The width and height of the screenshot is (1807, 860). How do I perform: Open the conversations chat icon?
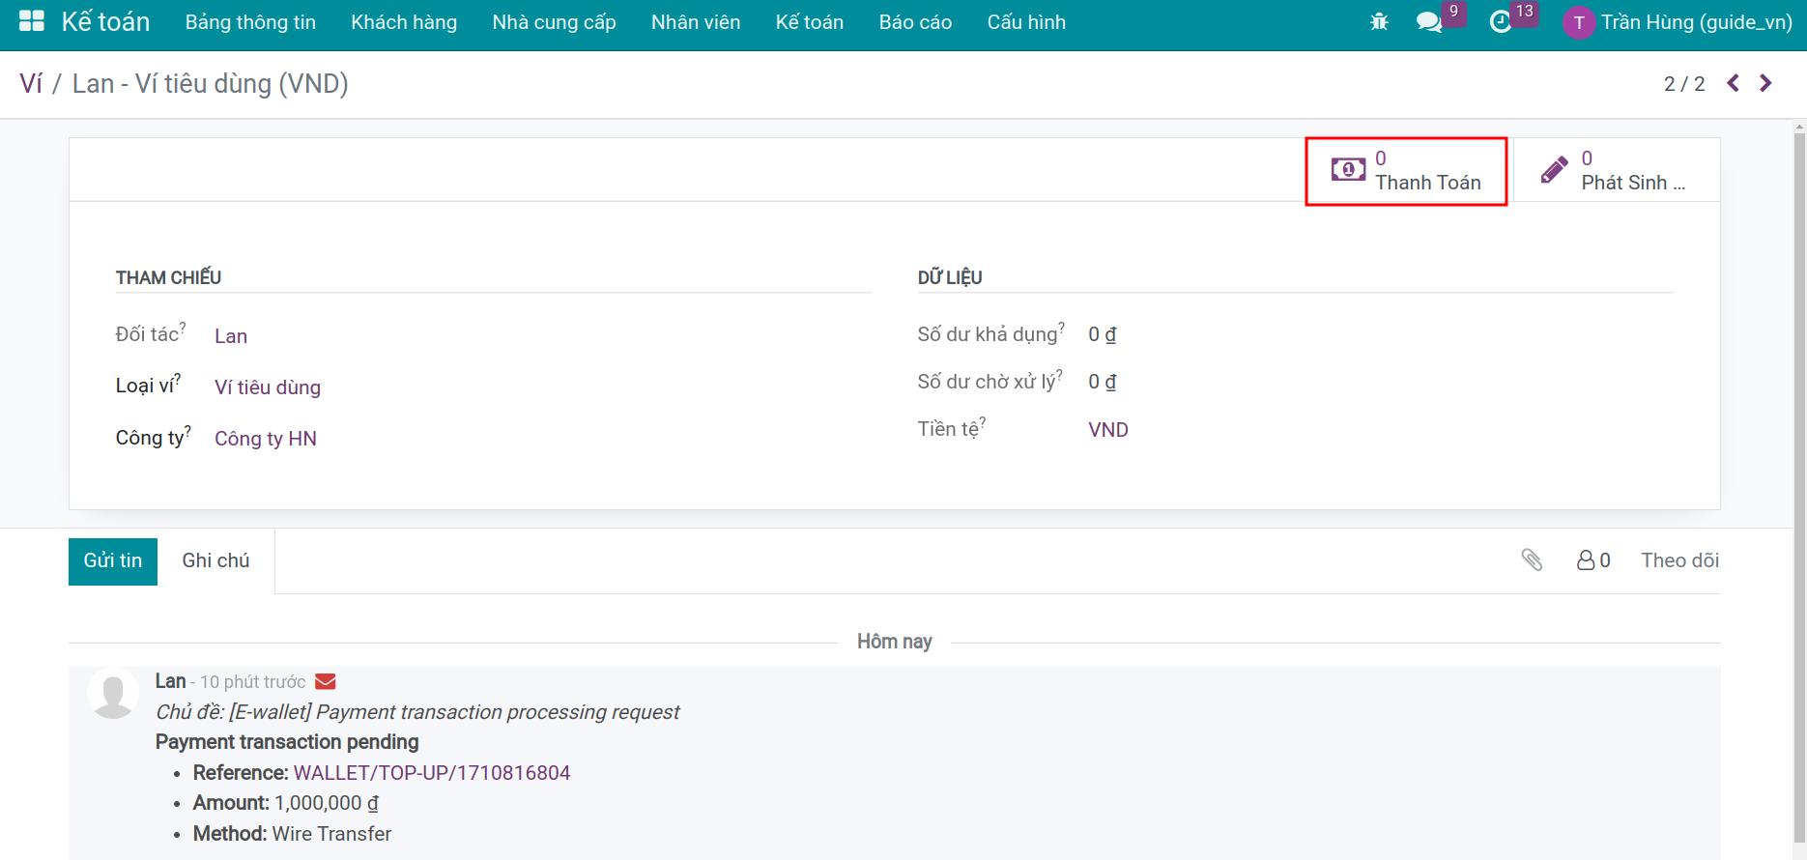(1428, 22)
